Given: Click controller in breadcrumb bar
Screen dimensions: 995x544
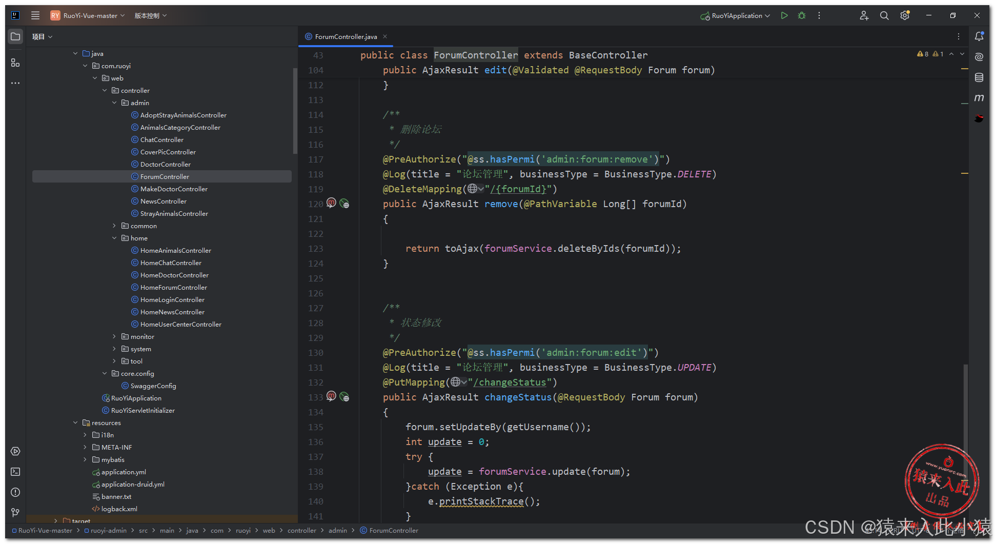Looking at the screenshot, I should [302, 530].
